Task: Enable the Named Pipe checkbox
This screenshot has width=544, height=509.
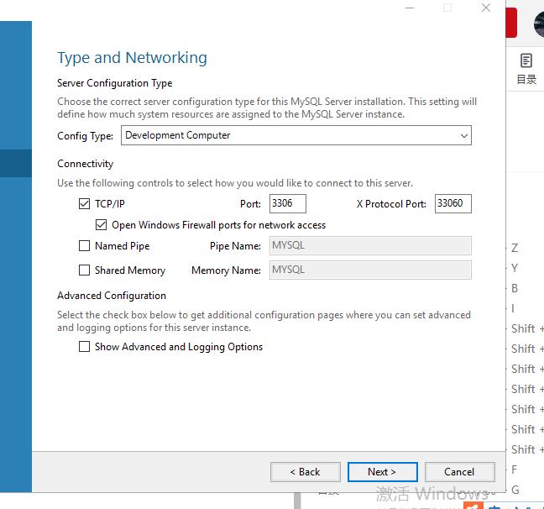Action: (84, 246)
